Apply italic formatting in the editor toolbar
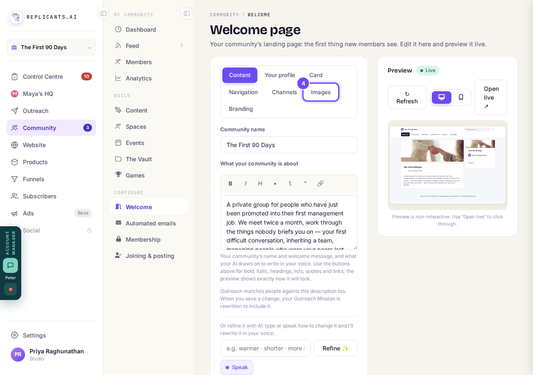This screenshot has height=375, width=533. [245, 183]
